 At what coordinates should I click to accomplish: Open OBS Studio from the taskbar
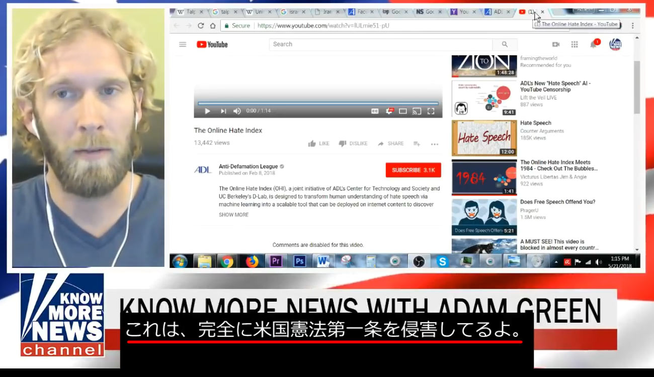419,261
